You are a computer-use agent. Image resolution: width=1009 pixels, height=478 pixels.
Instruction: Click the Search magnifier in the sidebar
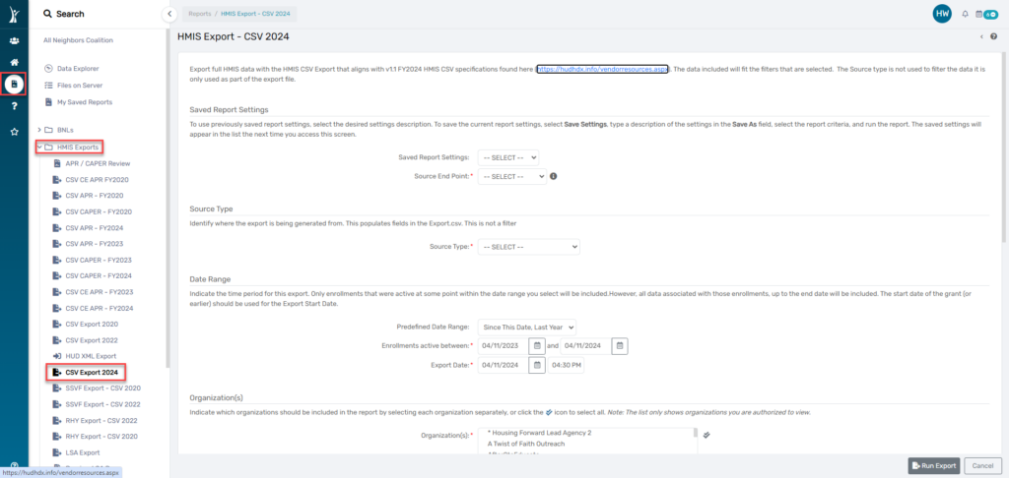coord(47,14)
